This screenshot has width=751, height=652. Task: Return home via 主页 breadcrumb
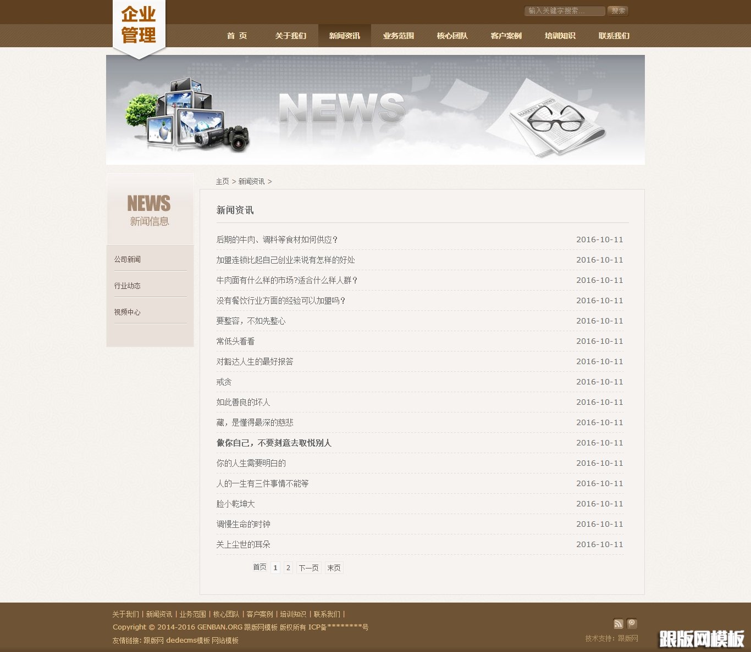point(222,181)
